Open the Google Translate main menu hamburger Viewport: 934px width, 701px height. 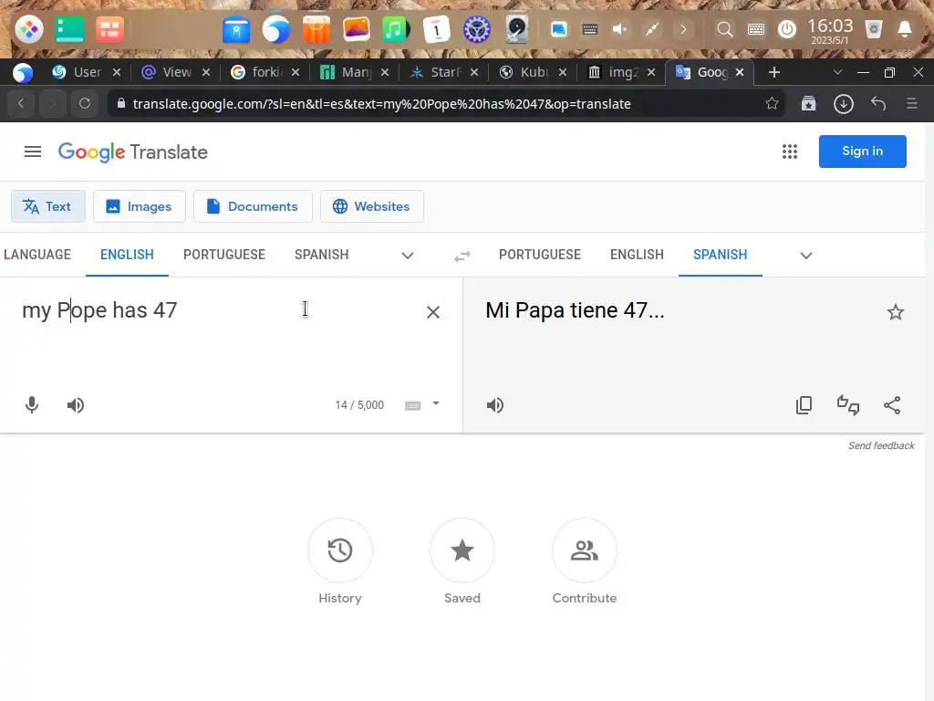tap(33, 152)
